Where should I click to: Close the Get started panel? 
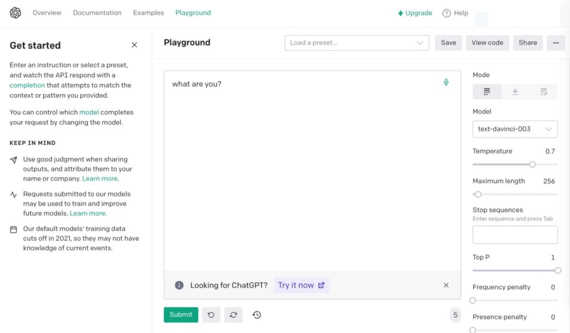134,45
